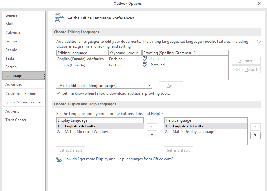Open 'How do I get more Display and Help languages' link
Image resolution: width=267 pixels, height=191 pixels.
[x=118, y=159]
